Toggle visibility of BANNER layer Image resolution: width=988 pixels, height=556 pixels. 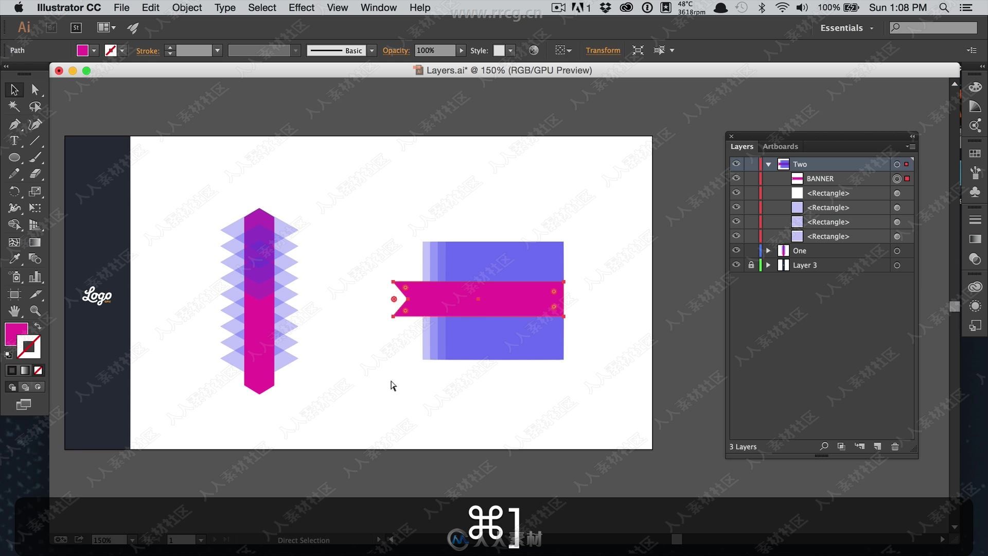736,179
